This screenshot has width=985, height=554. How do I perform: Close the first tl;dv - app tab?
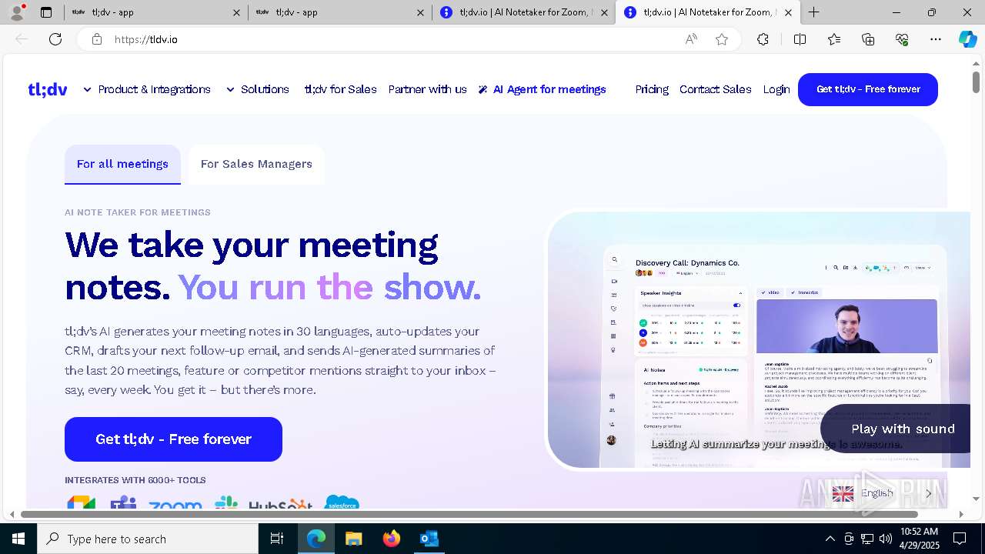(x=236, y=12)
